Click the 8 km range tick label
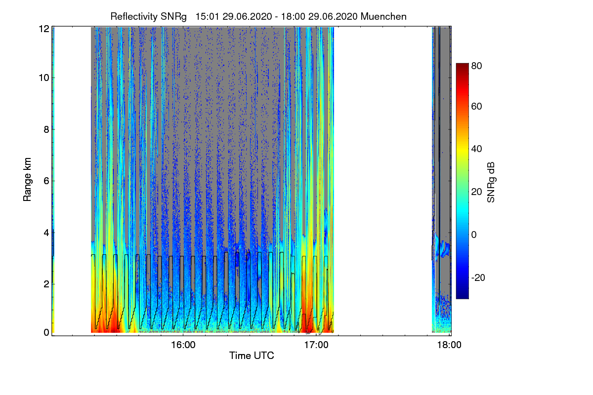The height and width of the screenshot is (395, 593). click(x=46, y=129)
